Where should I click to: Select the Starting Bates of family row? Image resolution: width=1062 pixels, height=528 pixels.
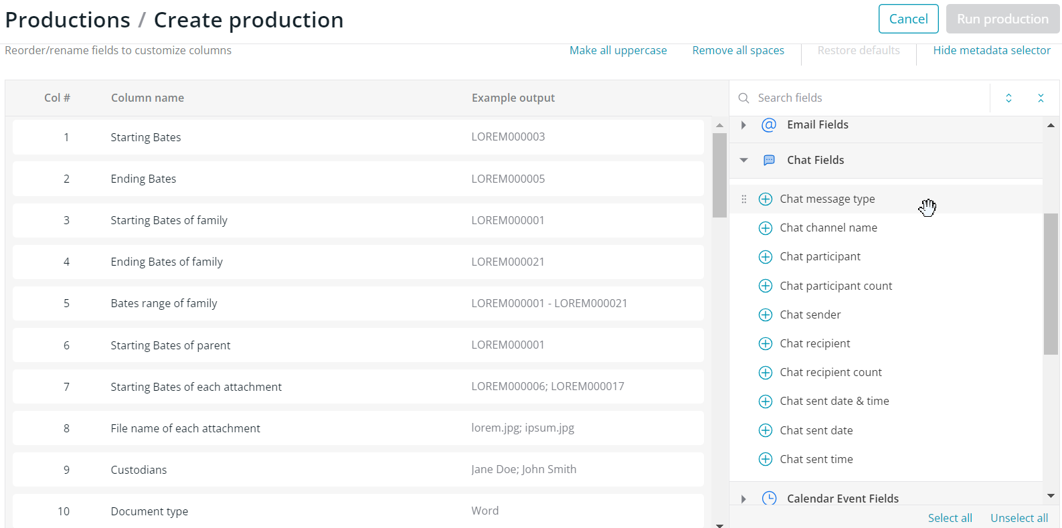(x=358, y=220)
